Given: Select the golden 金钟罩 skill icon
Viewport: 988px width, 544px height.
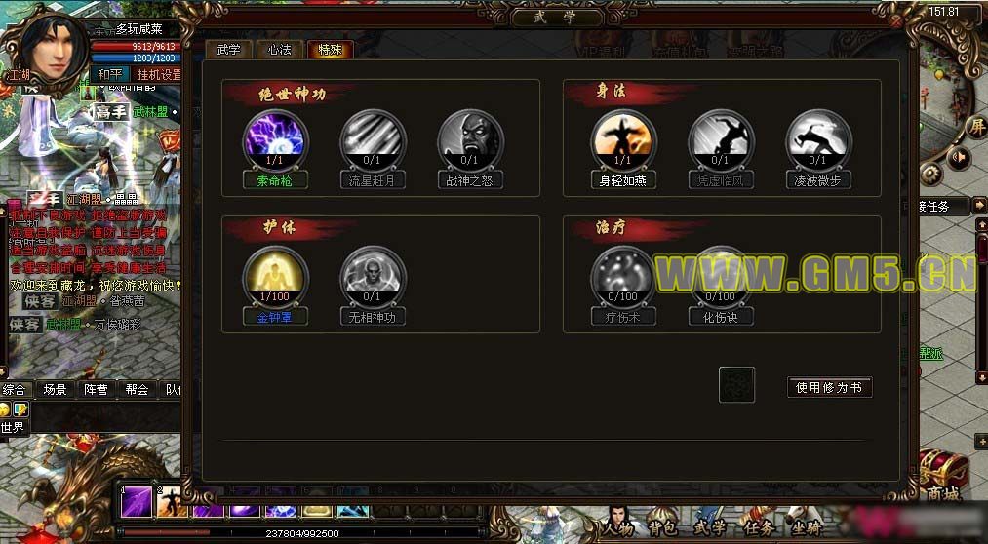Looking at the screenshot, I should (x=275, y=277).
